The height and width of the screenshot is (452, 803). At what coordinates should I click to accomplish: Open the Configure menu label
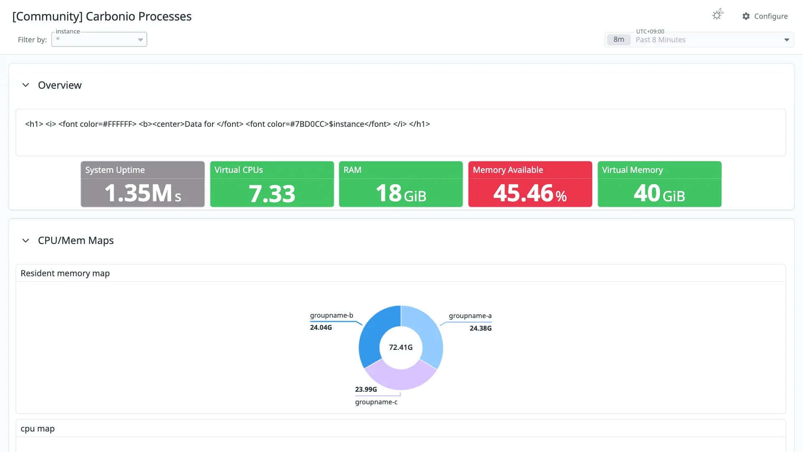(x=771, y=16)
